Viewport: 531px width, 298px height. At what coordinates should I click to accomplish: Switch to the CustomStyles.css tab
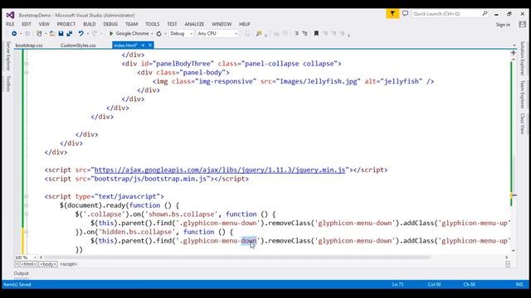click(78, 45)
